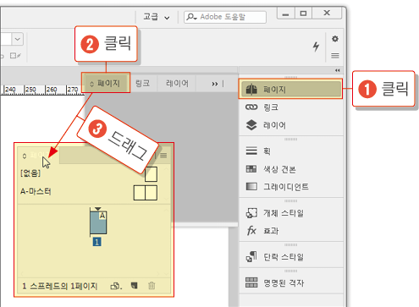Open the control bar hamburger menu
Viewport: 419px width, 307px height.
coord(335,56)
